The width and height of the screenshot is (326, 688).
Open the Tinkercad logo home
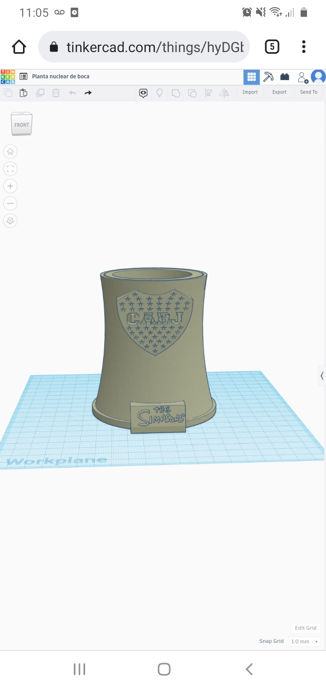[8, 76]
